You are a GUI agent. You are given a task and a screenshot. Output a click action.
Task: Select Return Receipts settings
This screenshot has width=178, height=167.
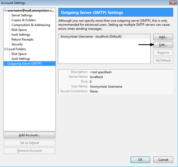pyautogui.click(x=23, y=39)
